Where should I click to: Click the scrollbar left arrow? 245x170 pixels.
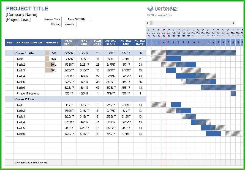tap(147, 23)
